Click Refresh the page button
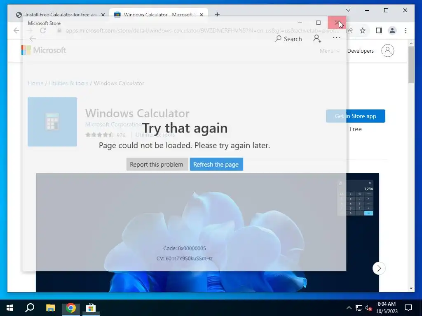 coord(216,164)
